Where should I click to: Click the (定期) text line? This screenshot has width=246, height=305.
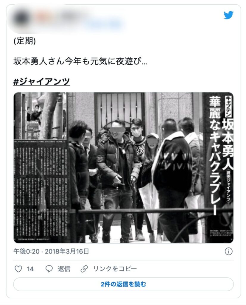tap(25, 41)
